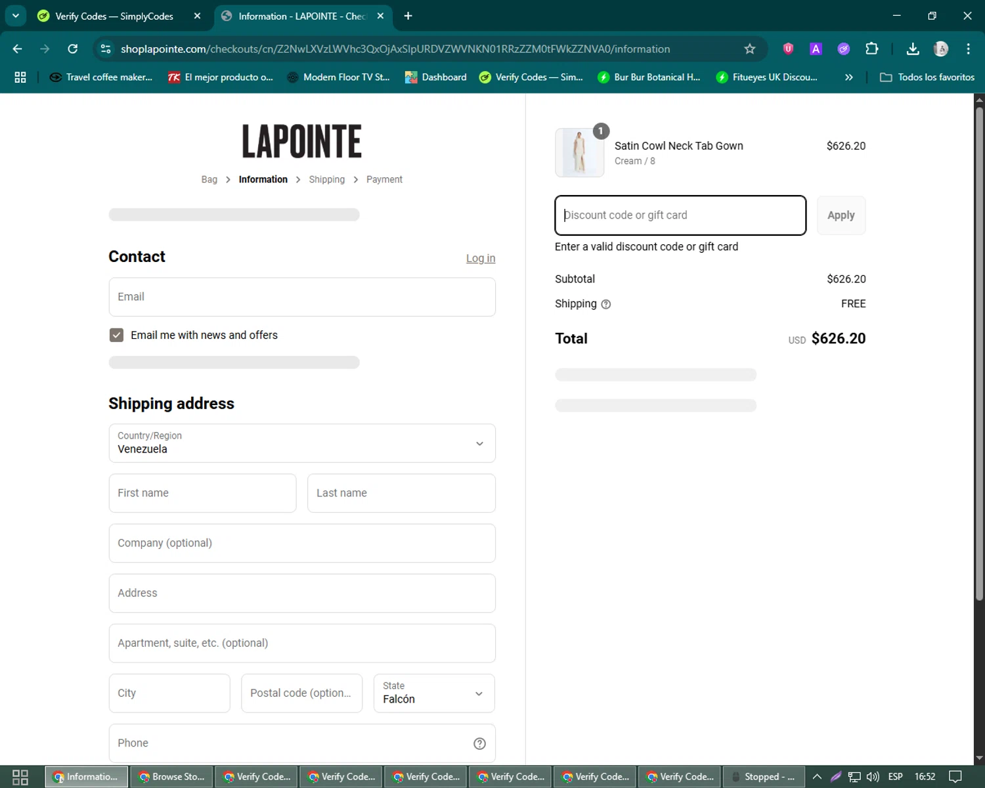The width and height of the screenshot is (985, 788).
Task: Click the LAPOINTE logo
Action: click(302, 141)
